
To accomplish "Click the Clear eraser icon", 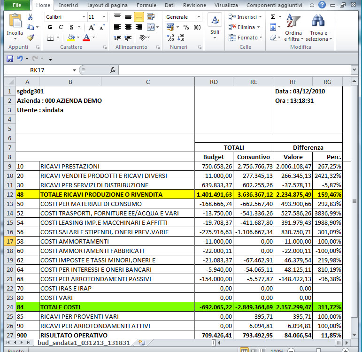I will [273, 38].
